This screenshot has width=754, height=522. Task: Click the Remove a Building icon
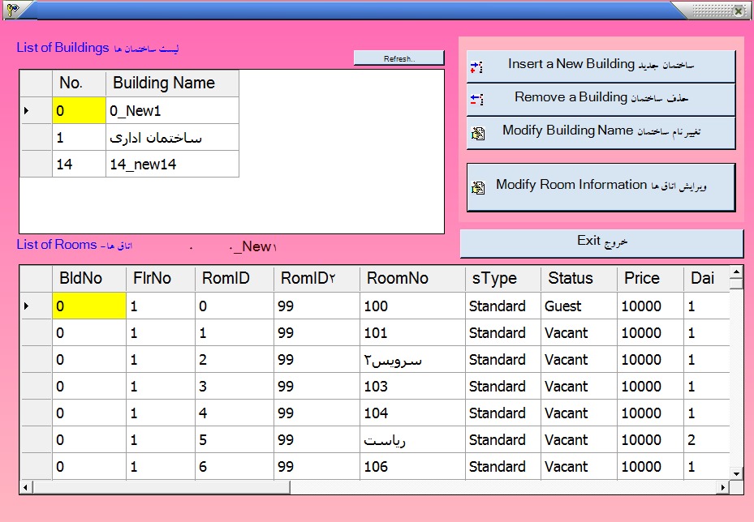(476, 100)
